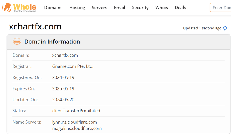Open the Domains menu
Image resolution: width=231 pixels, height=134 pixels.
53,8
